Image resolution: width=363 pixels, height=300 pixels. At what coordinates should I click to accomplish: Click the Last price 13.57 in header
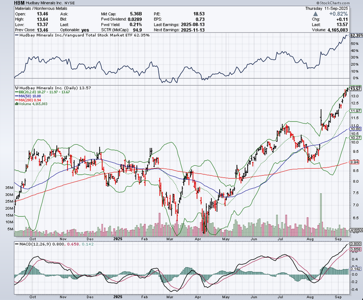342,25
